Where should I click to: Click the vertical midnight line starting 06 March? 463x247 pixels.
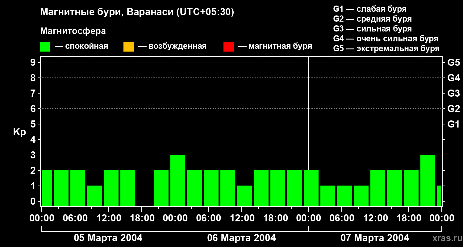[x=175, y=105]
